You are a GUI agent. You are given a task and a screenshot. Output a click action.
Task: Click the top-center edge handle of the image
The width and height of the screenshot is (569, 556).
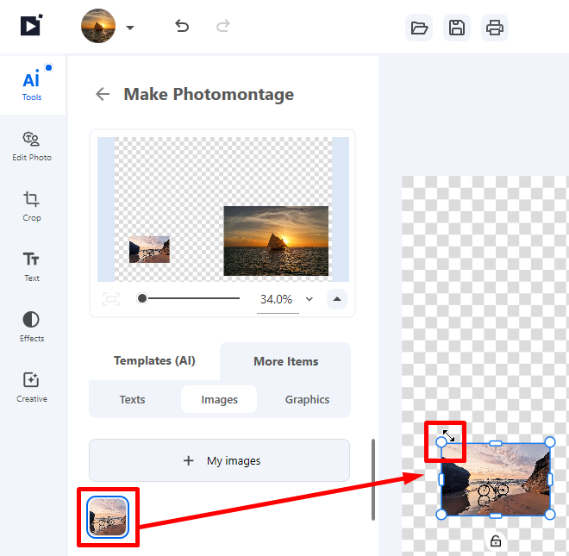coord(496,443)
